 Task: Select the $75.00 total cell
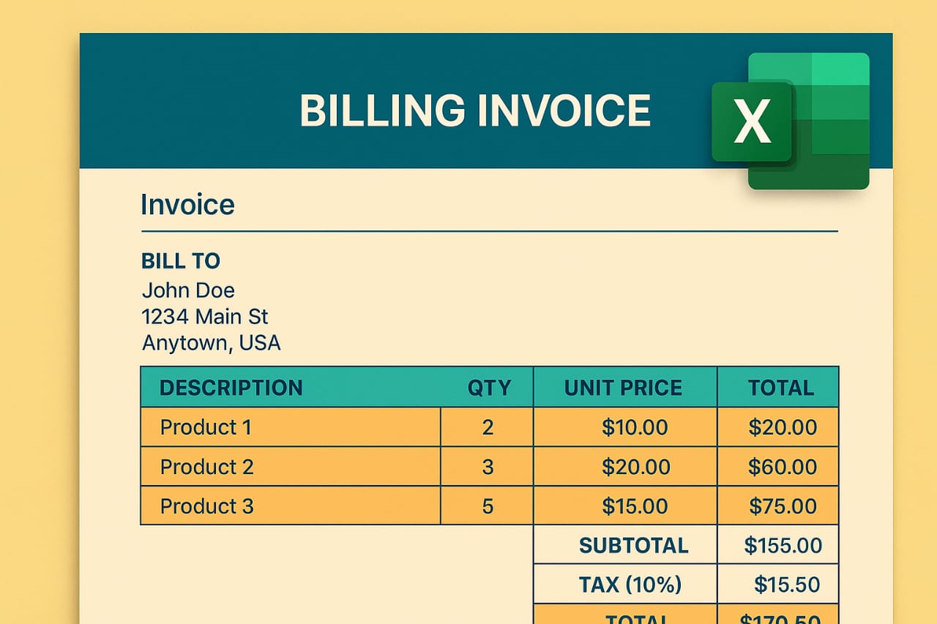[x=782, y=506]
